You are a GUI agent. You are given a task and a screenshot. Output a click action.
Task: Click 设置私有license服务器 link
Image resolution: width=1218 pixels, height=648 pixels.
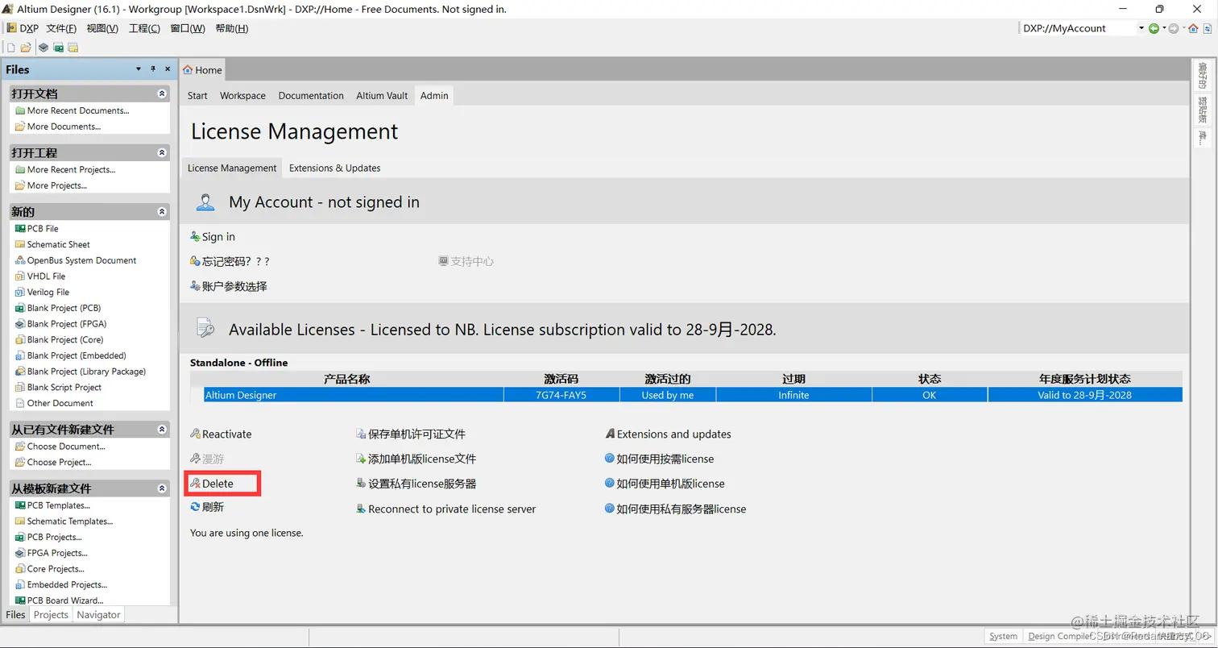coord(416,484)
